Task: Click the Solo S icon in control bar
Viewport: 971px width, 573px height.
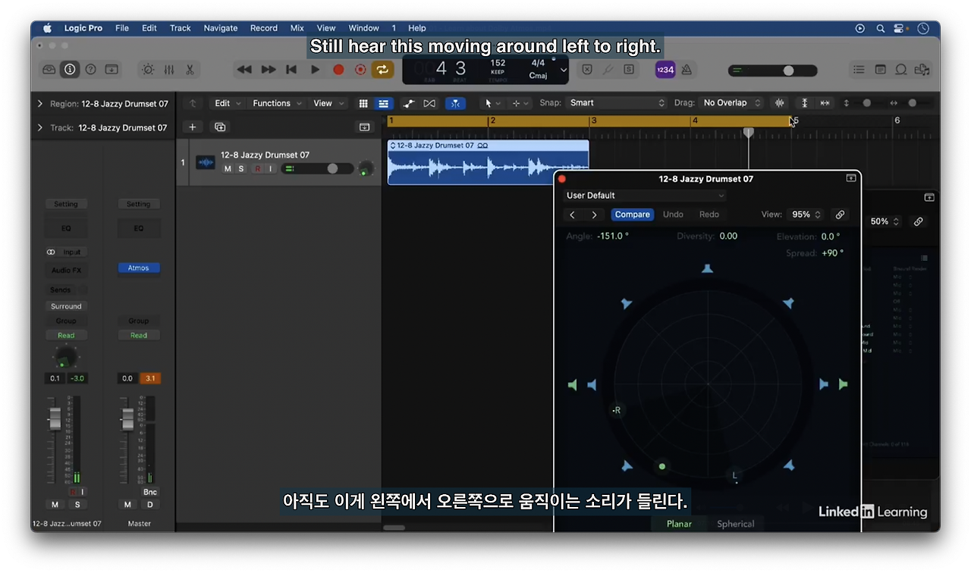Action: (x=629, y=70)
